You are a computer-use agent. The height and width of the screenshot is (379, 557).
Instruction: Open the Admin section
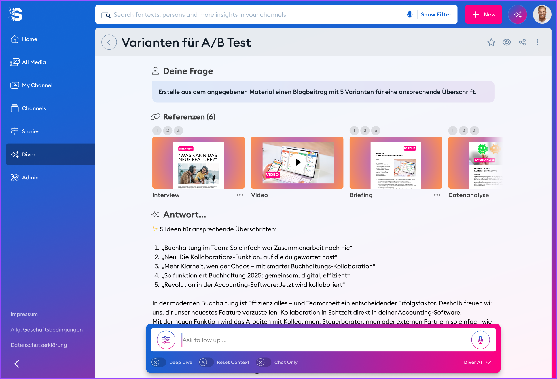[x=24, y=177]
